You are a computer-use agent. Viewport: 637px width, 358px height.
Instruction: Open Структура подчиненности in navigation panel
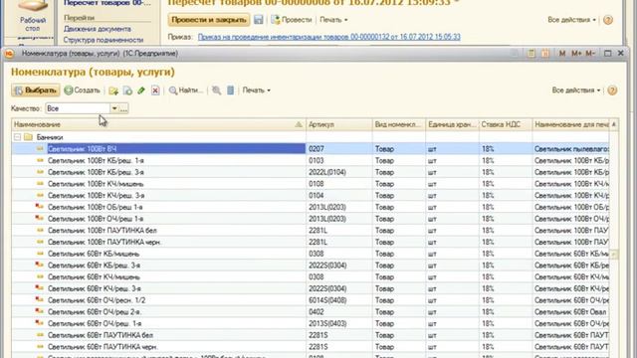coord(104,40)
